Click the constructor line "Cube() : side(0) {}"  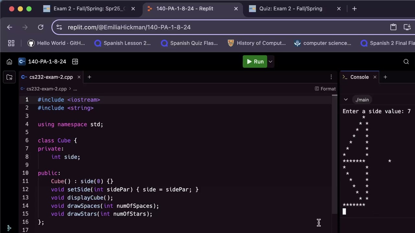[82, 181]
